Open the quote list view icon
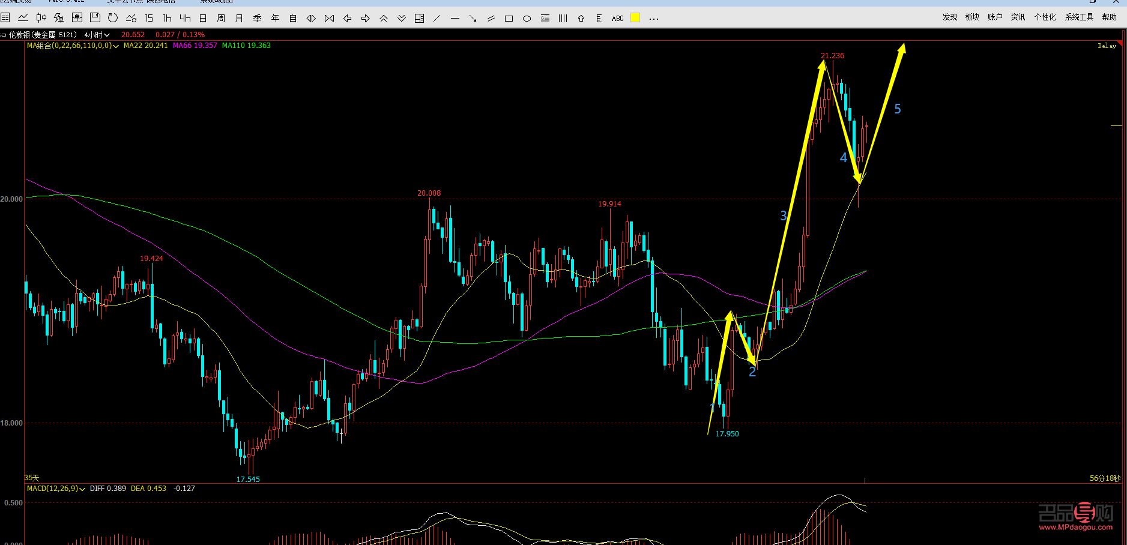The width and height of the screenshot is (1127, 545). pos(5,18)
